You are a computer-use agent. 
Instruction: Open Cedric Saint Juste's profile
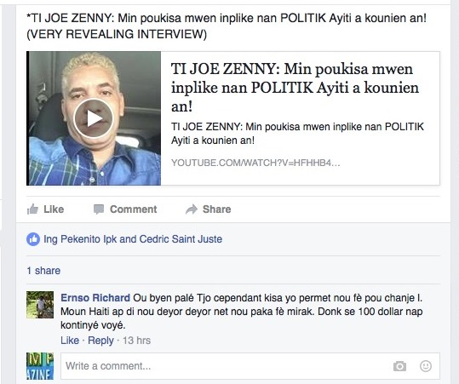pos(181,239)
